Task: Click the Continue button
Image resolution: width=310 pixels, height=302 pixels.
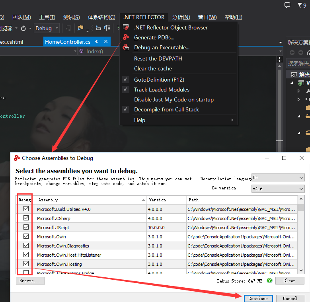Action: [258, 298]
